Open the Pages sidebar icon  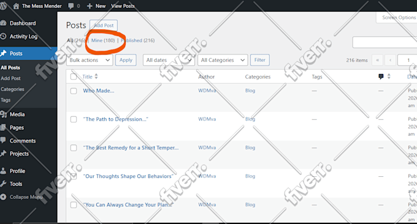coord(3,127)
